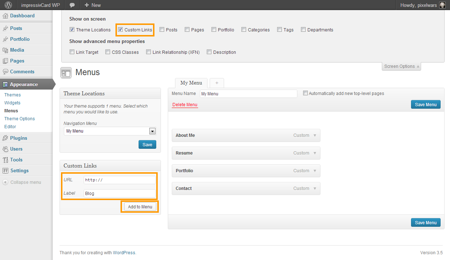Click the Custom Links URL field
The height and width of the screenshot is (260, 450).
pyautogui.click(x=119, y=180)
